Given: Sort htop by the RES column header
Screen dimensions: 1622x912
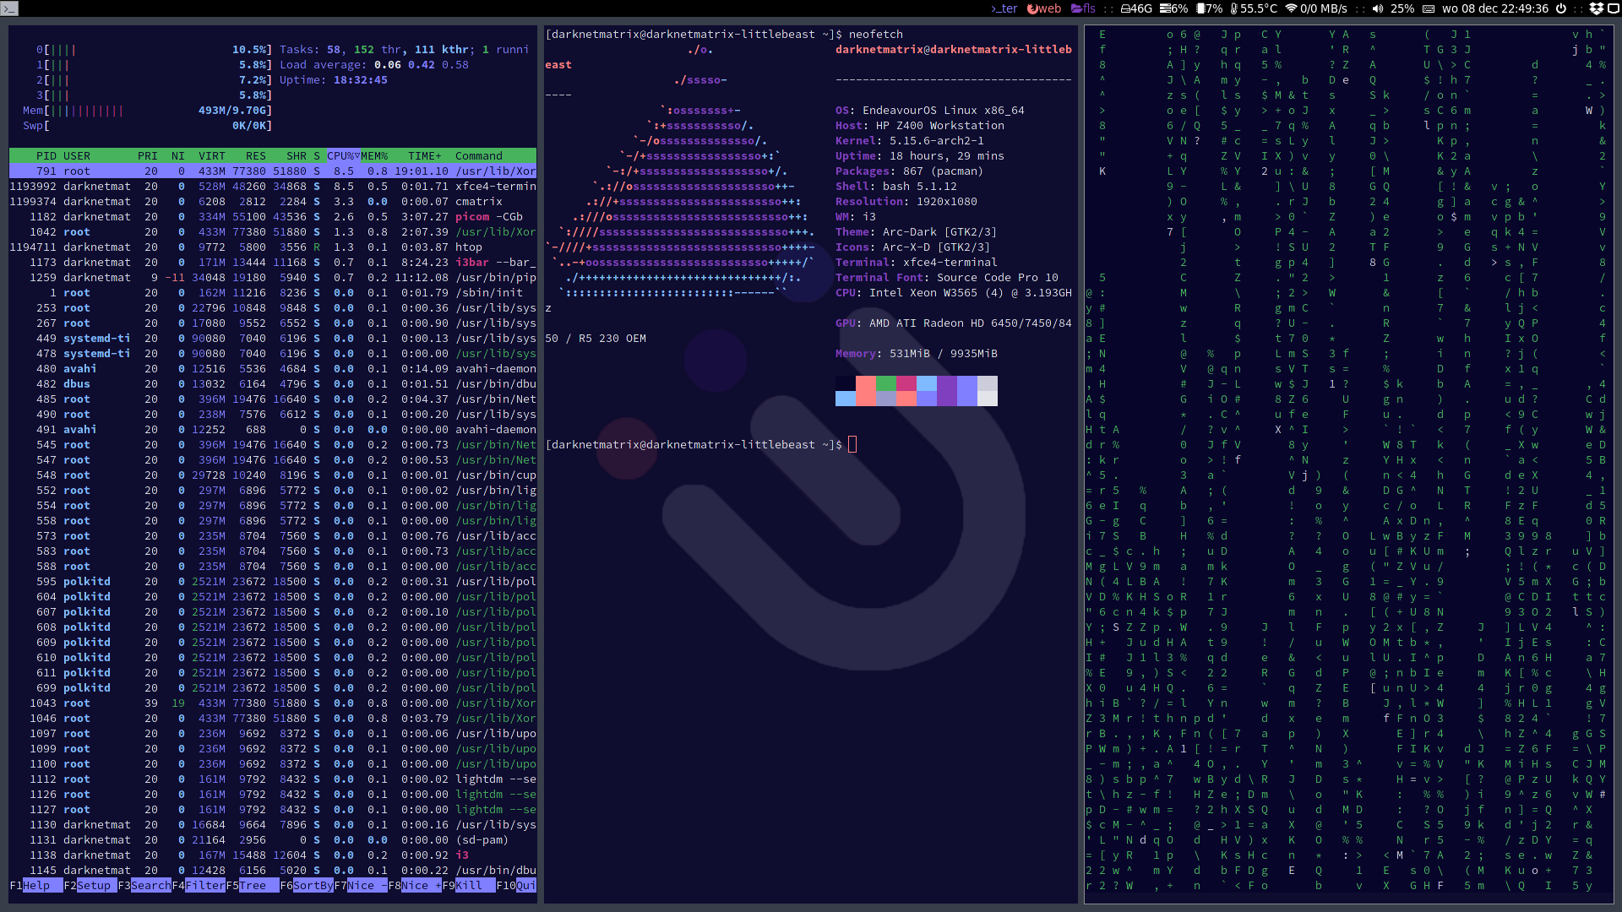Looking at the screenshot, I should pyautogui.click(x=256, y=156).
